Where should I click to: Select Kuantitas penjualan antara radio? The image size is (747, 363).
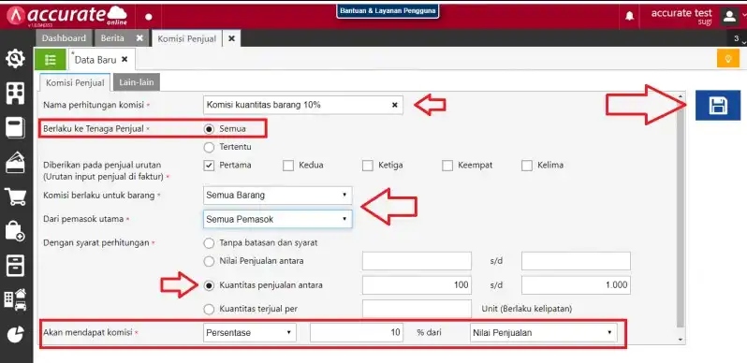tap(209, 285)
